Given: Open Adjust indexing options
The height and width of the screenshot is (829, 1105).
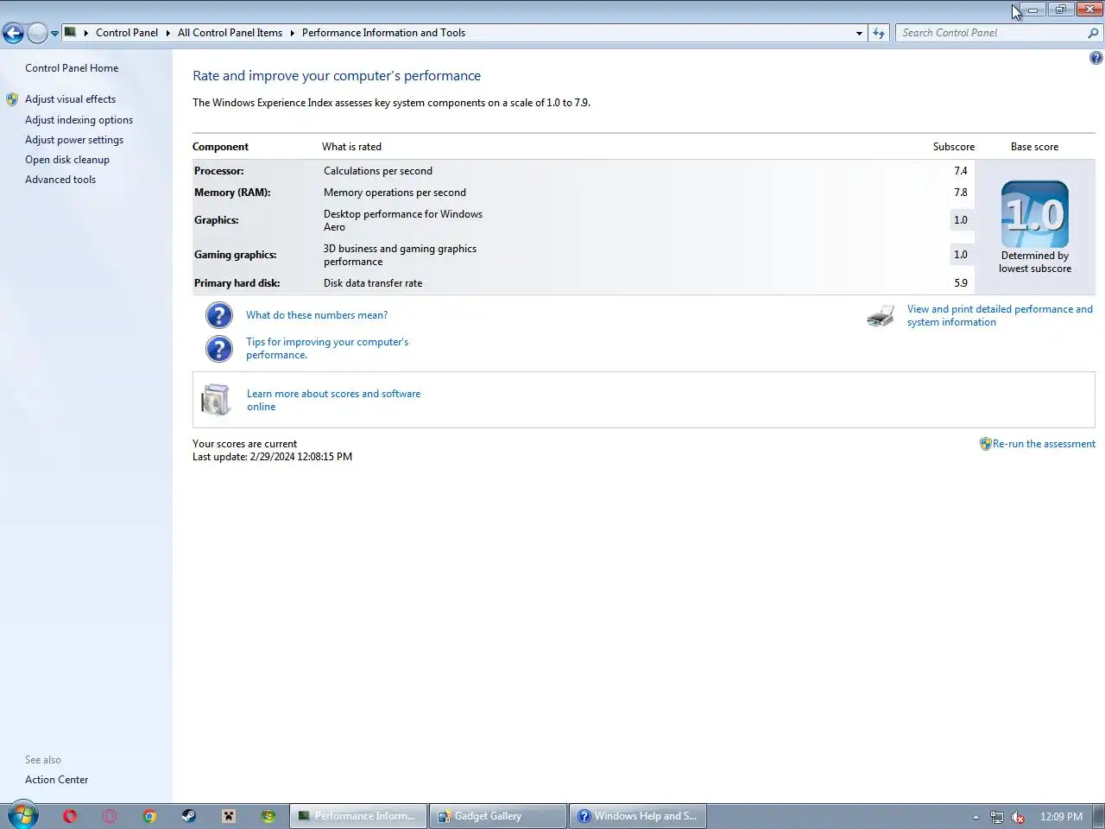Looking at the screenshot, I should [x=79, y=120].
